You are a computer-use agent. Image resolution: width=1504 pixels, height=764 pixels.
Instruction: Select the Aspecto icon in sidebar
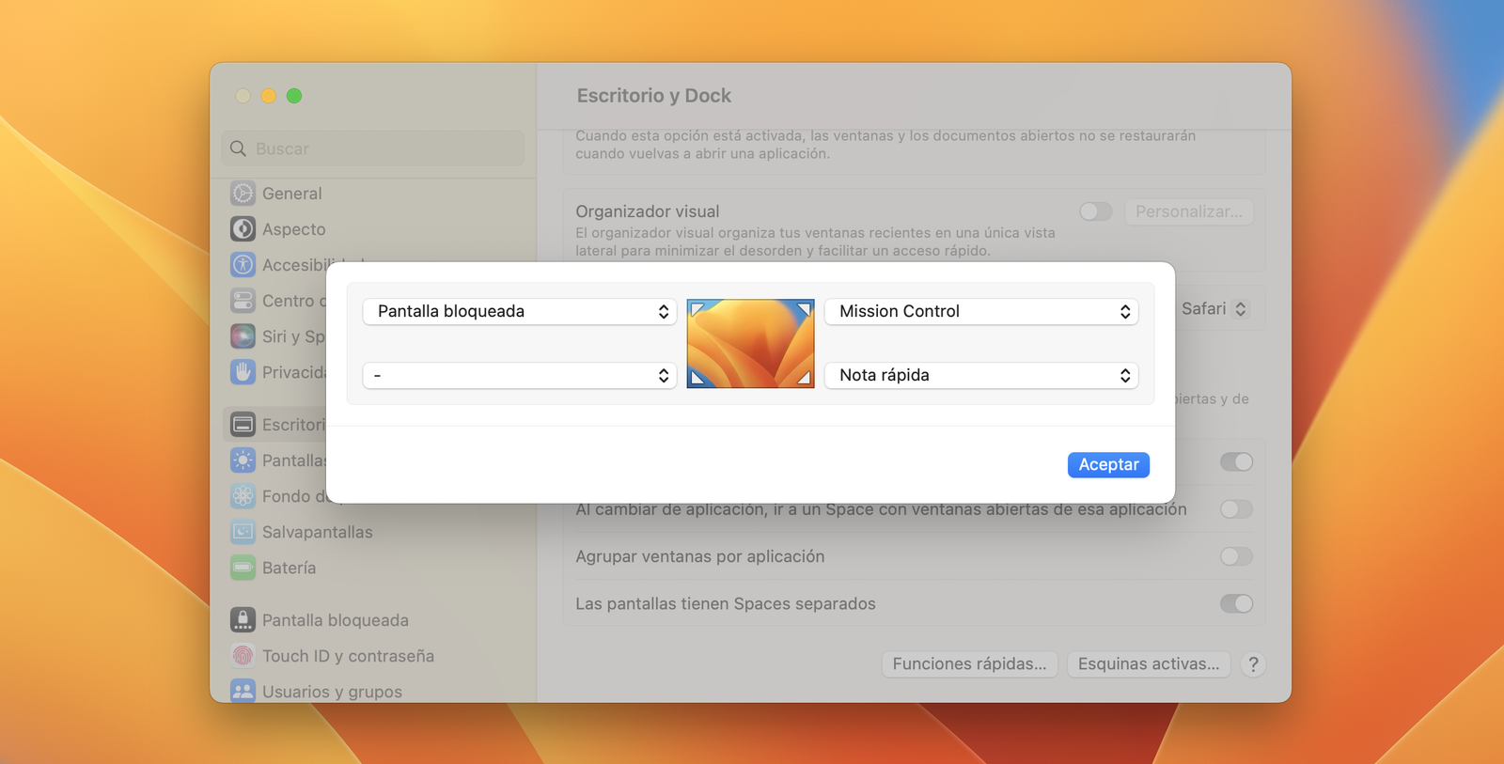pyautogui.click(x=243, y=229)
